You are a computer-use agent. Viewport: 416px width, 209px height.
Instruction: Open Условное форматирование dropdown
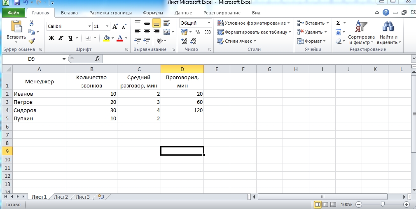point(253,23)
